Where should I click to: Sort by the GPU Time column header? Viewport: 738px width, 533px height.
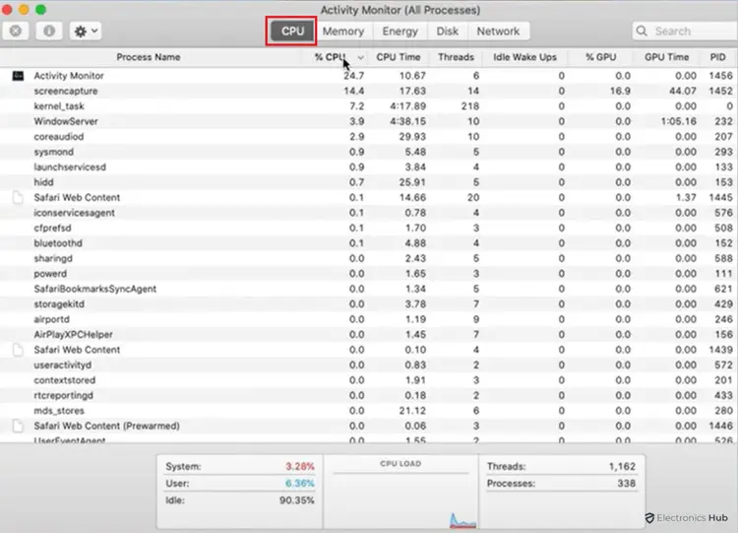pos(666,57)
